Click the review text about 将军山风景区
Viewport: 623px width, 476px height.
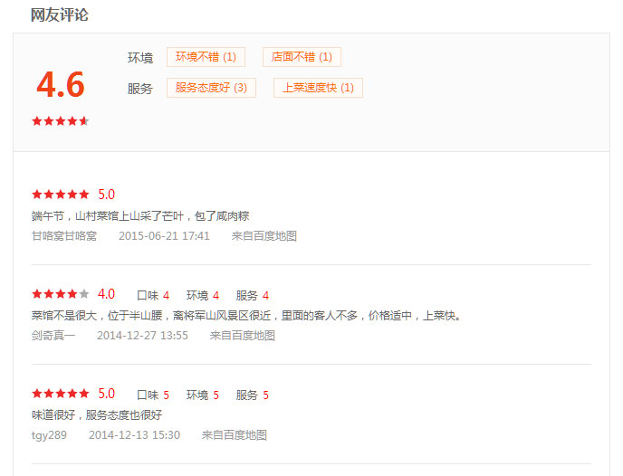click(246, 316)
